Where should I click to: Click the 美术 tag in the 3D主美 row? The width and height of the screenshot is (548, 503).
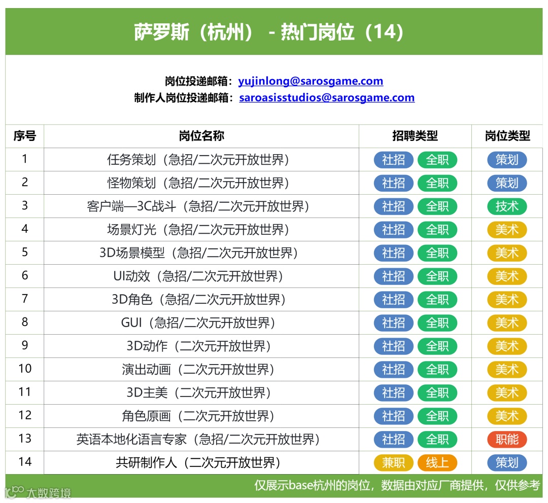[x=507, y=393]
